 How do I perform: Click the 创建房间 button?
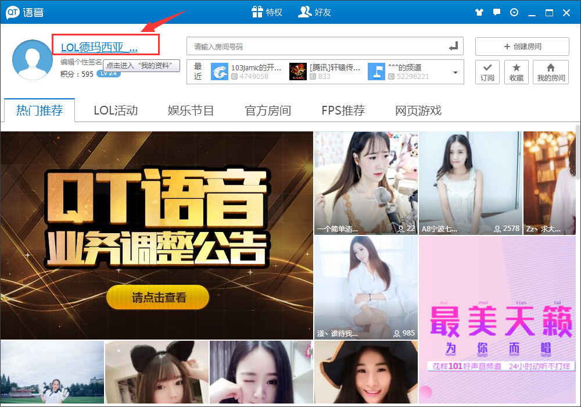521,47
